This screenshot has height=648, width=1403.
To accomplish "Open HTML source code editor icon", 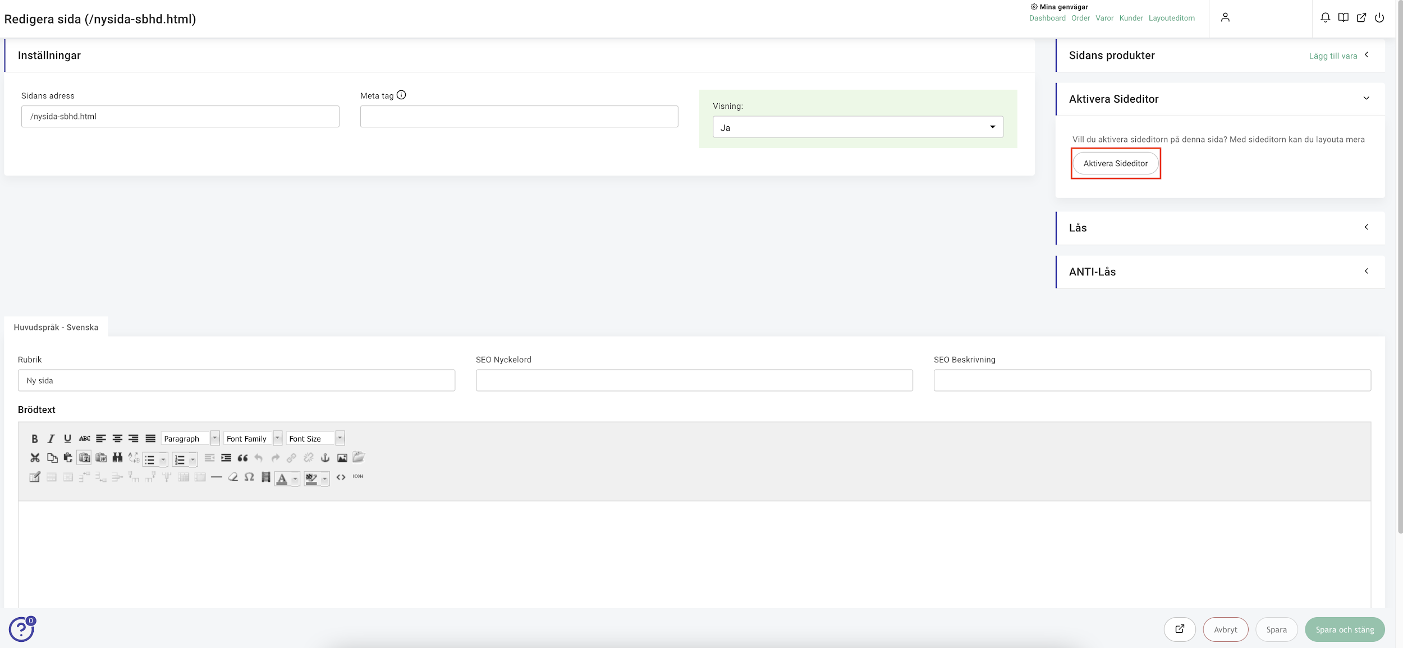I will tap(341, 477).
